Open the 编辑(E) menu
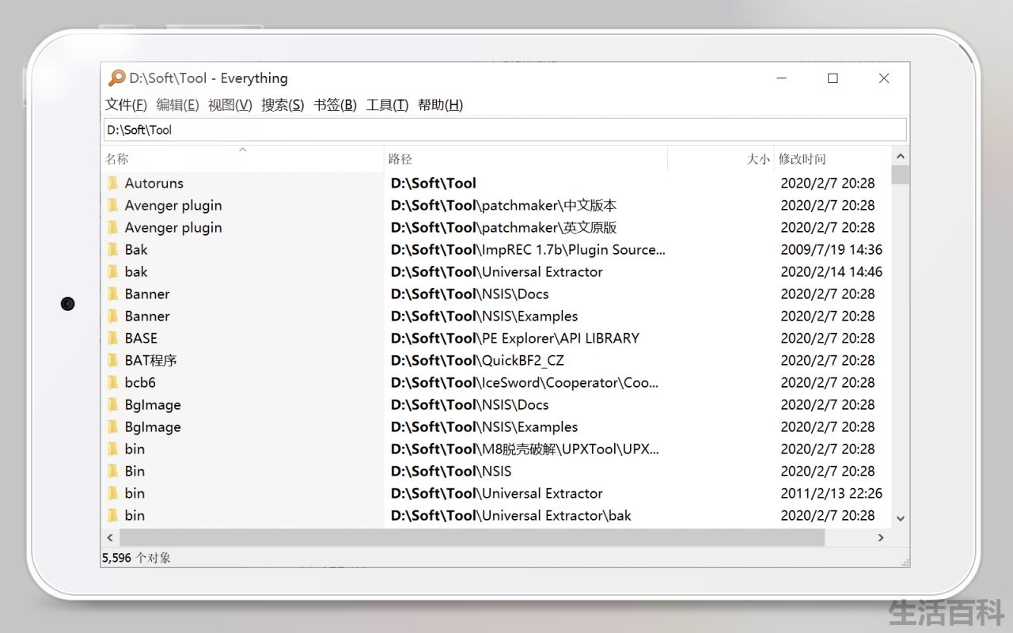 coord(177,104)
